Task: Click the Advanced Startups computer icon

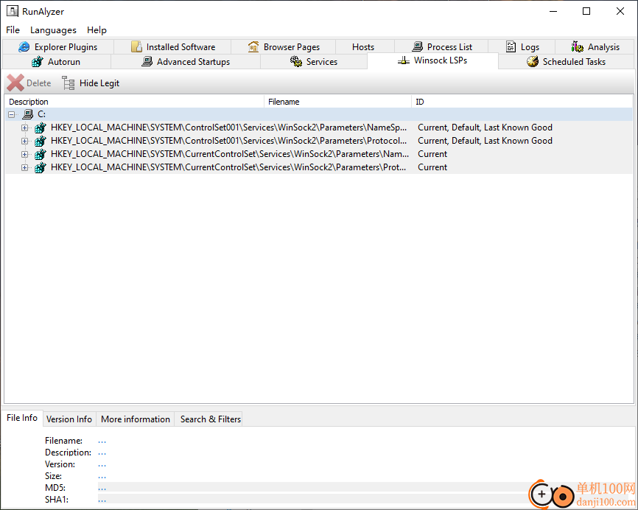Action: (147, 62)
